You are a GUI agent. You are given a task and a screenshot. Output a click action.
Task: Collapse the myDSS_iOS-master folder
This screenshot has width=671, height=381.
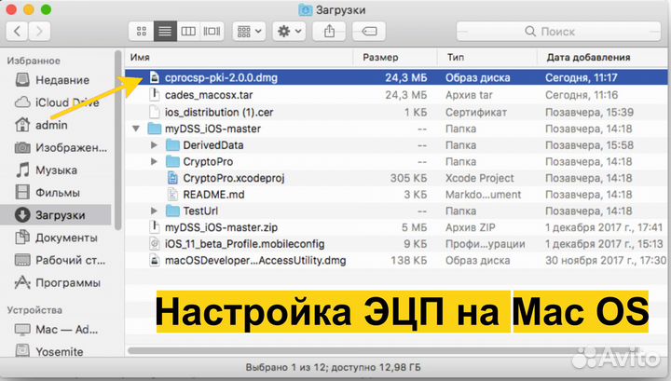tap(136, 129)
